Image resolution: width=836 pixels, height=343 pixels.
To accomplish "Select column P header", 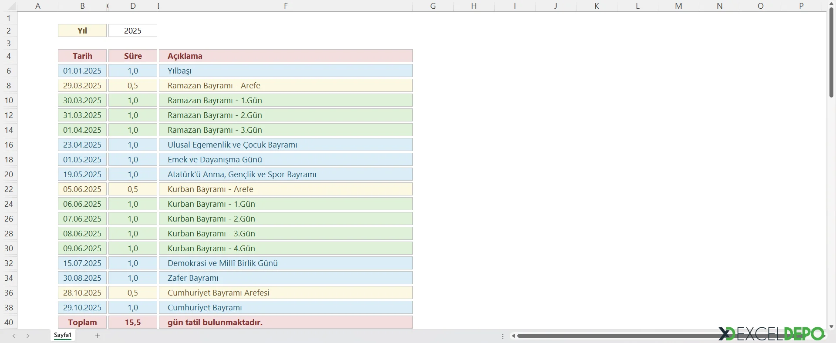I will (801, 6).
